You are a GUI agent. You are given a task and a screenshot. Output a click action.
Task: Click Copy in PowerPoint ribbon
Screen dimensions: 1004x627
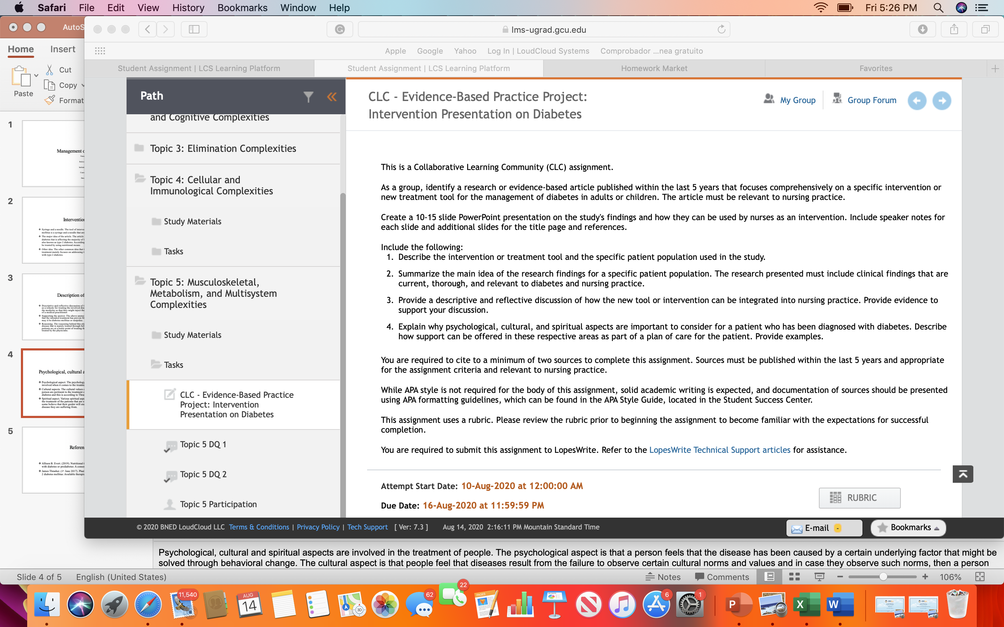[61, 85]
